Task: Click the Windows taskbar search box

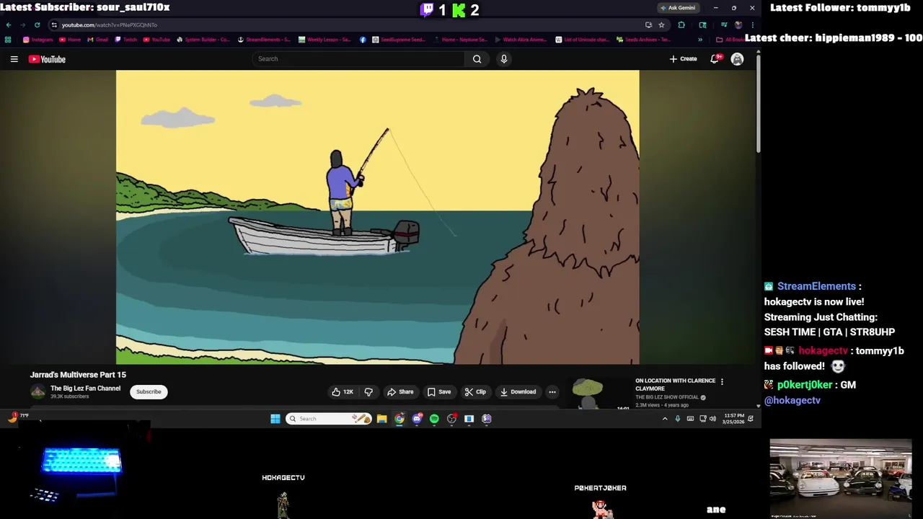Action: (328, 419)
